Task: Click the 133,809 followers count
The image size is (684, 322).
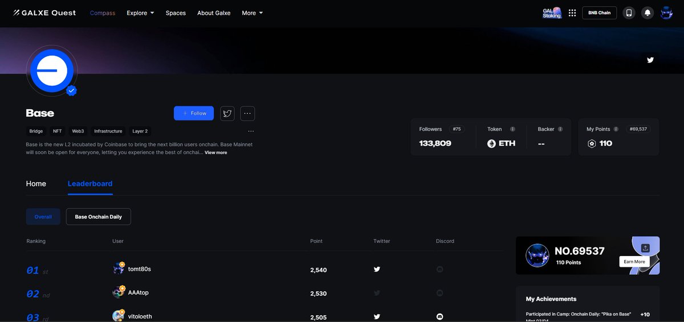Action: pos(435,143)
